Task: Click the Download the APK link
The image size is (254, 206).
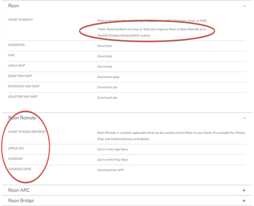Action: pyautogui.click(x=111, y=170)
